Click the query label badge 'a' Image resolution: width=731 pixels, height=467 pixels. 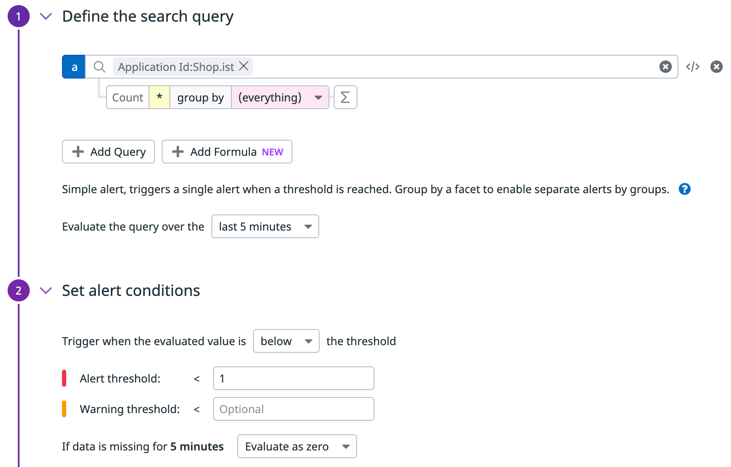click(x=74, y=67)
